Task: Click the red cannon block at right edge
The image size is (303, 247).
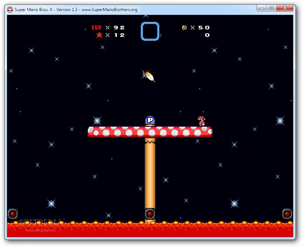Action: pyautogui.click(x=287, y=214)
